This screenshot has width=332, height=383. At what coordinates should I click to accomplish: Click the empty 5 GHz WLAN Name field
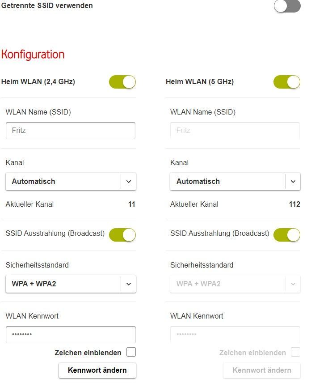click(x=235, y=130)
